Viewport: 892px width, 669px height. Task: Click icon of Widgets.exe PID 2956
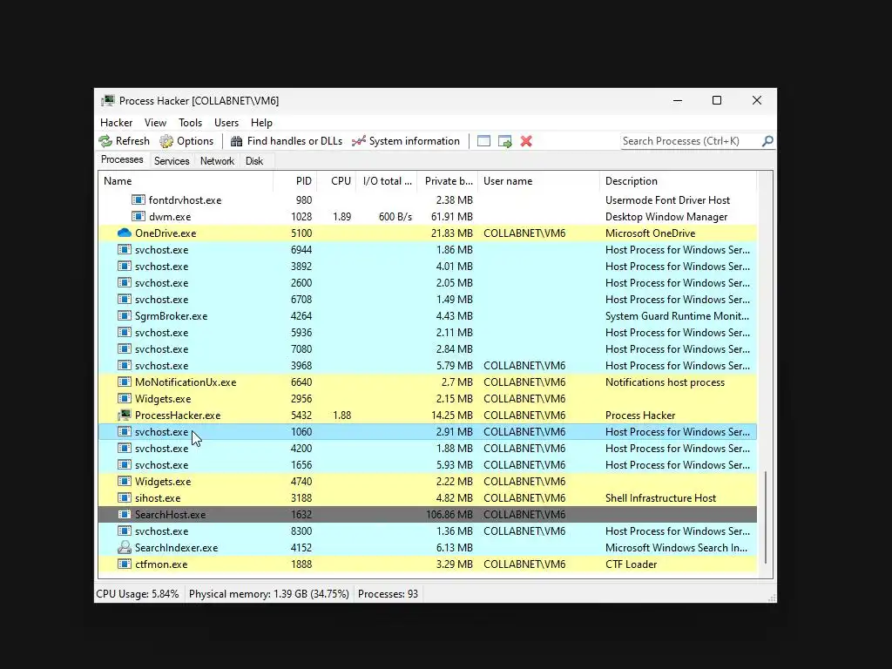point(124,399)
